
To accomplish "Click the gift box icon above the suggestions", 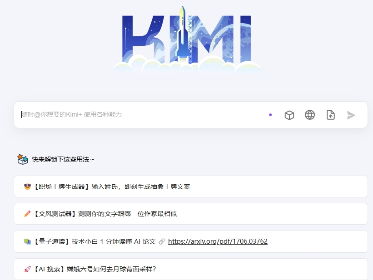I will (x=23, y=159).
